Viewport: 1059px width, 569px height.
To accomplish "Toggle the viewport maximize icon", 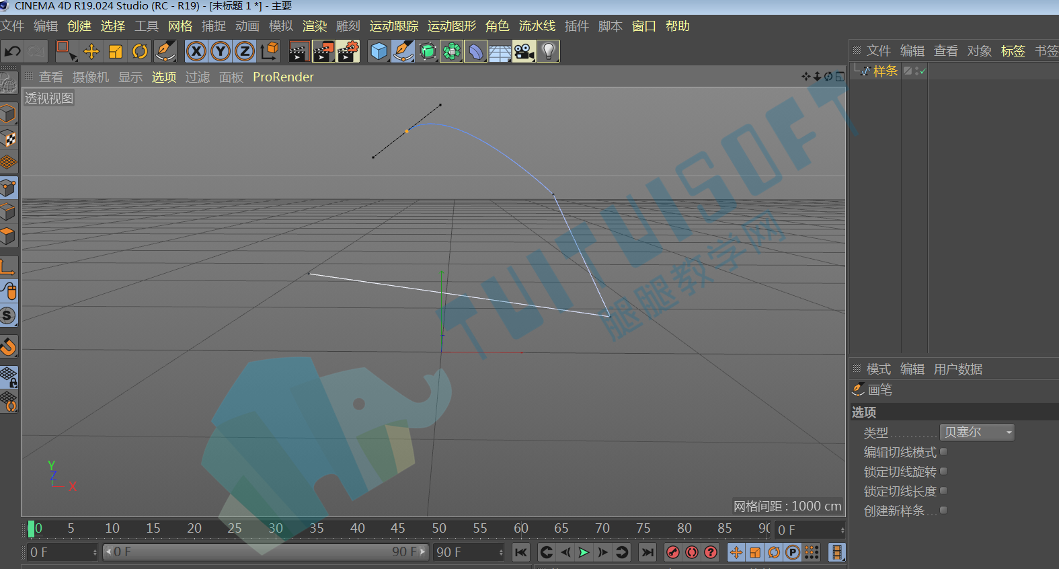I will (x=840, y=77).
